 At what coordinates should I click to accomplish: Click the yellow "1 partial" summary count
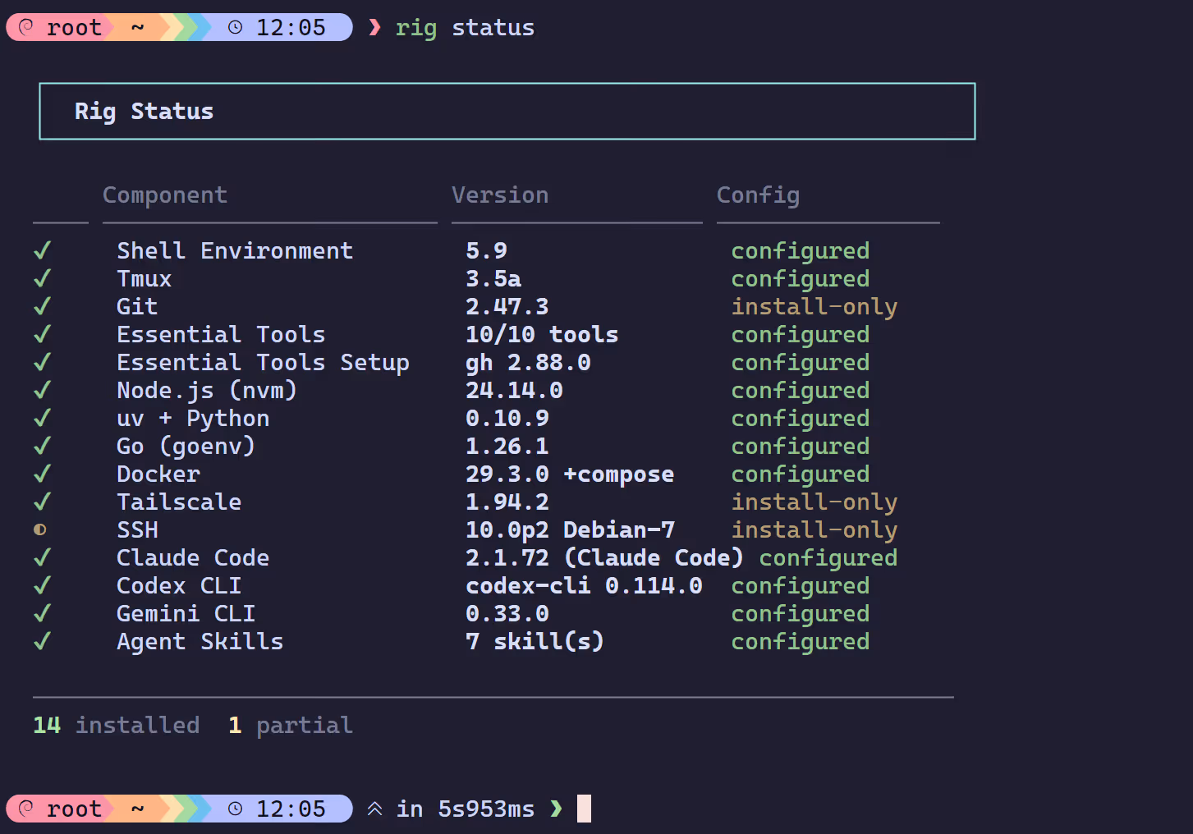click(x=235, y=726)
